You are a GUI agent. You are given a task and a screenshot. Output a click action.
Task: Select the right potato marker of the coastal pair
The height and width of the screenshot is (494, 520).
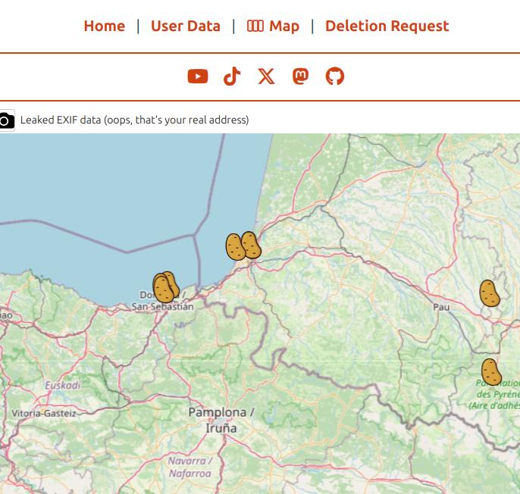(252, 245)
